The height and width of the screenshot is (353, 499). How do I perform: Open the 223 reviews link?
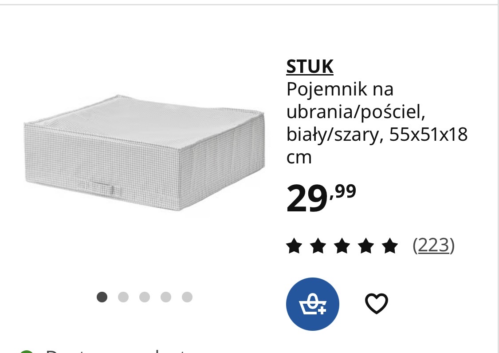tap(433, 245)
